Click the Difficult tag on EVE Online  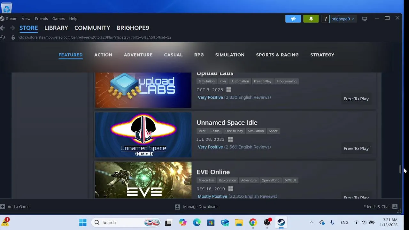(290, 180)
